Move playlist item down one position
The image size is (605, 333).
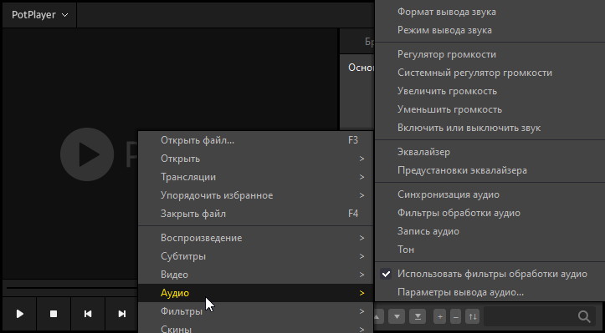click(397, 317)
